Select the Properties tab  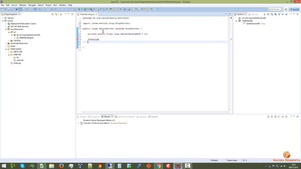(94, 117)
